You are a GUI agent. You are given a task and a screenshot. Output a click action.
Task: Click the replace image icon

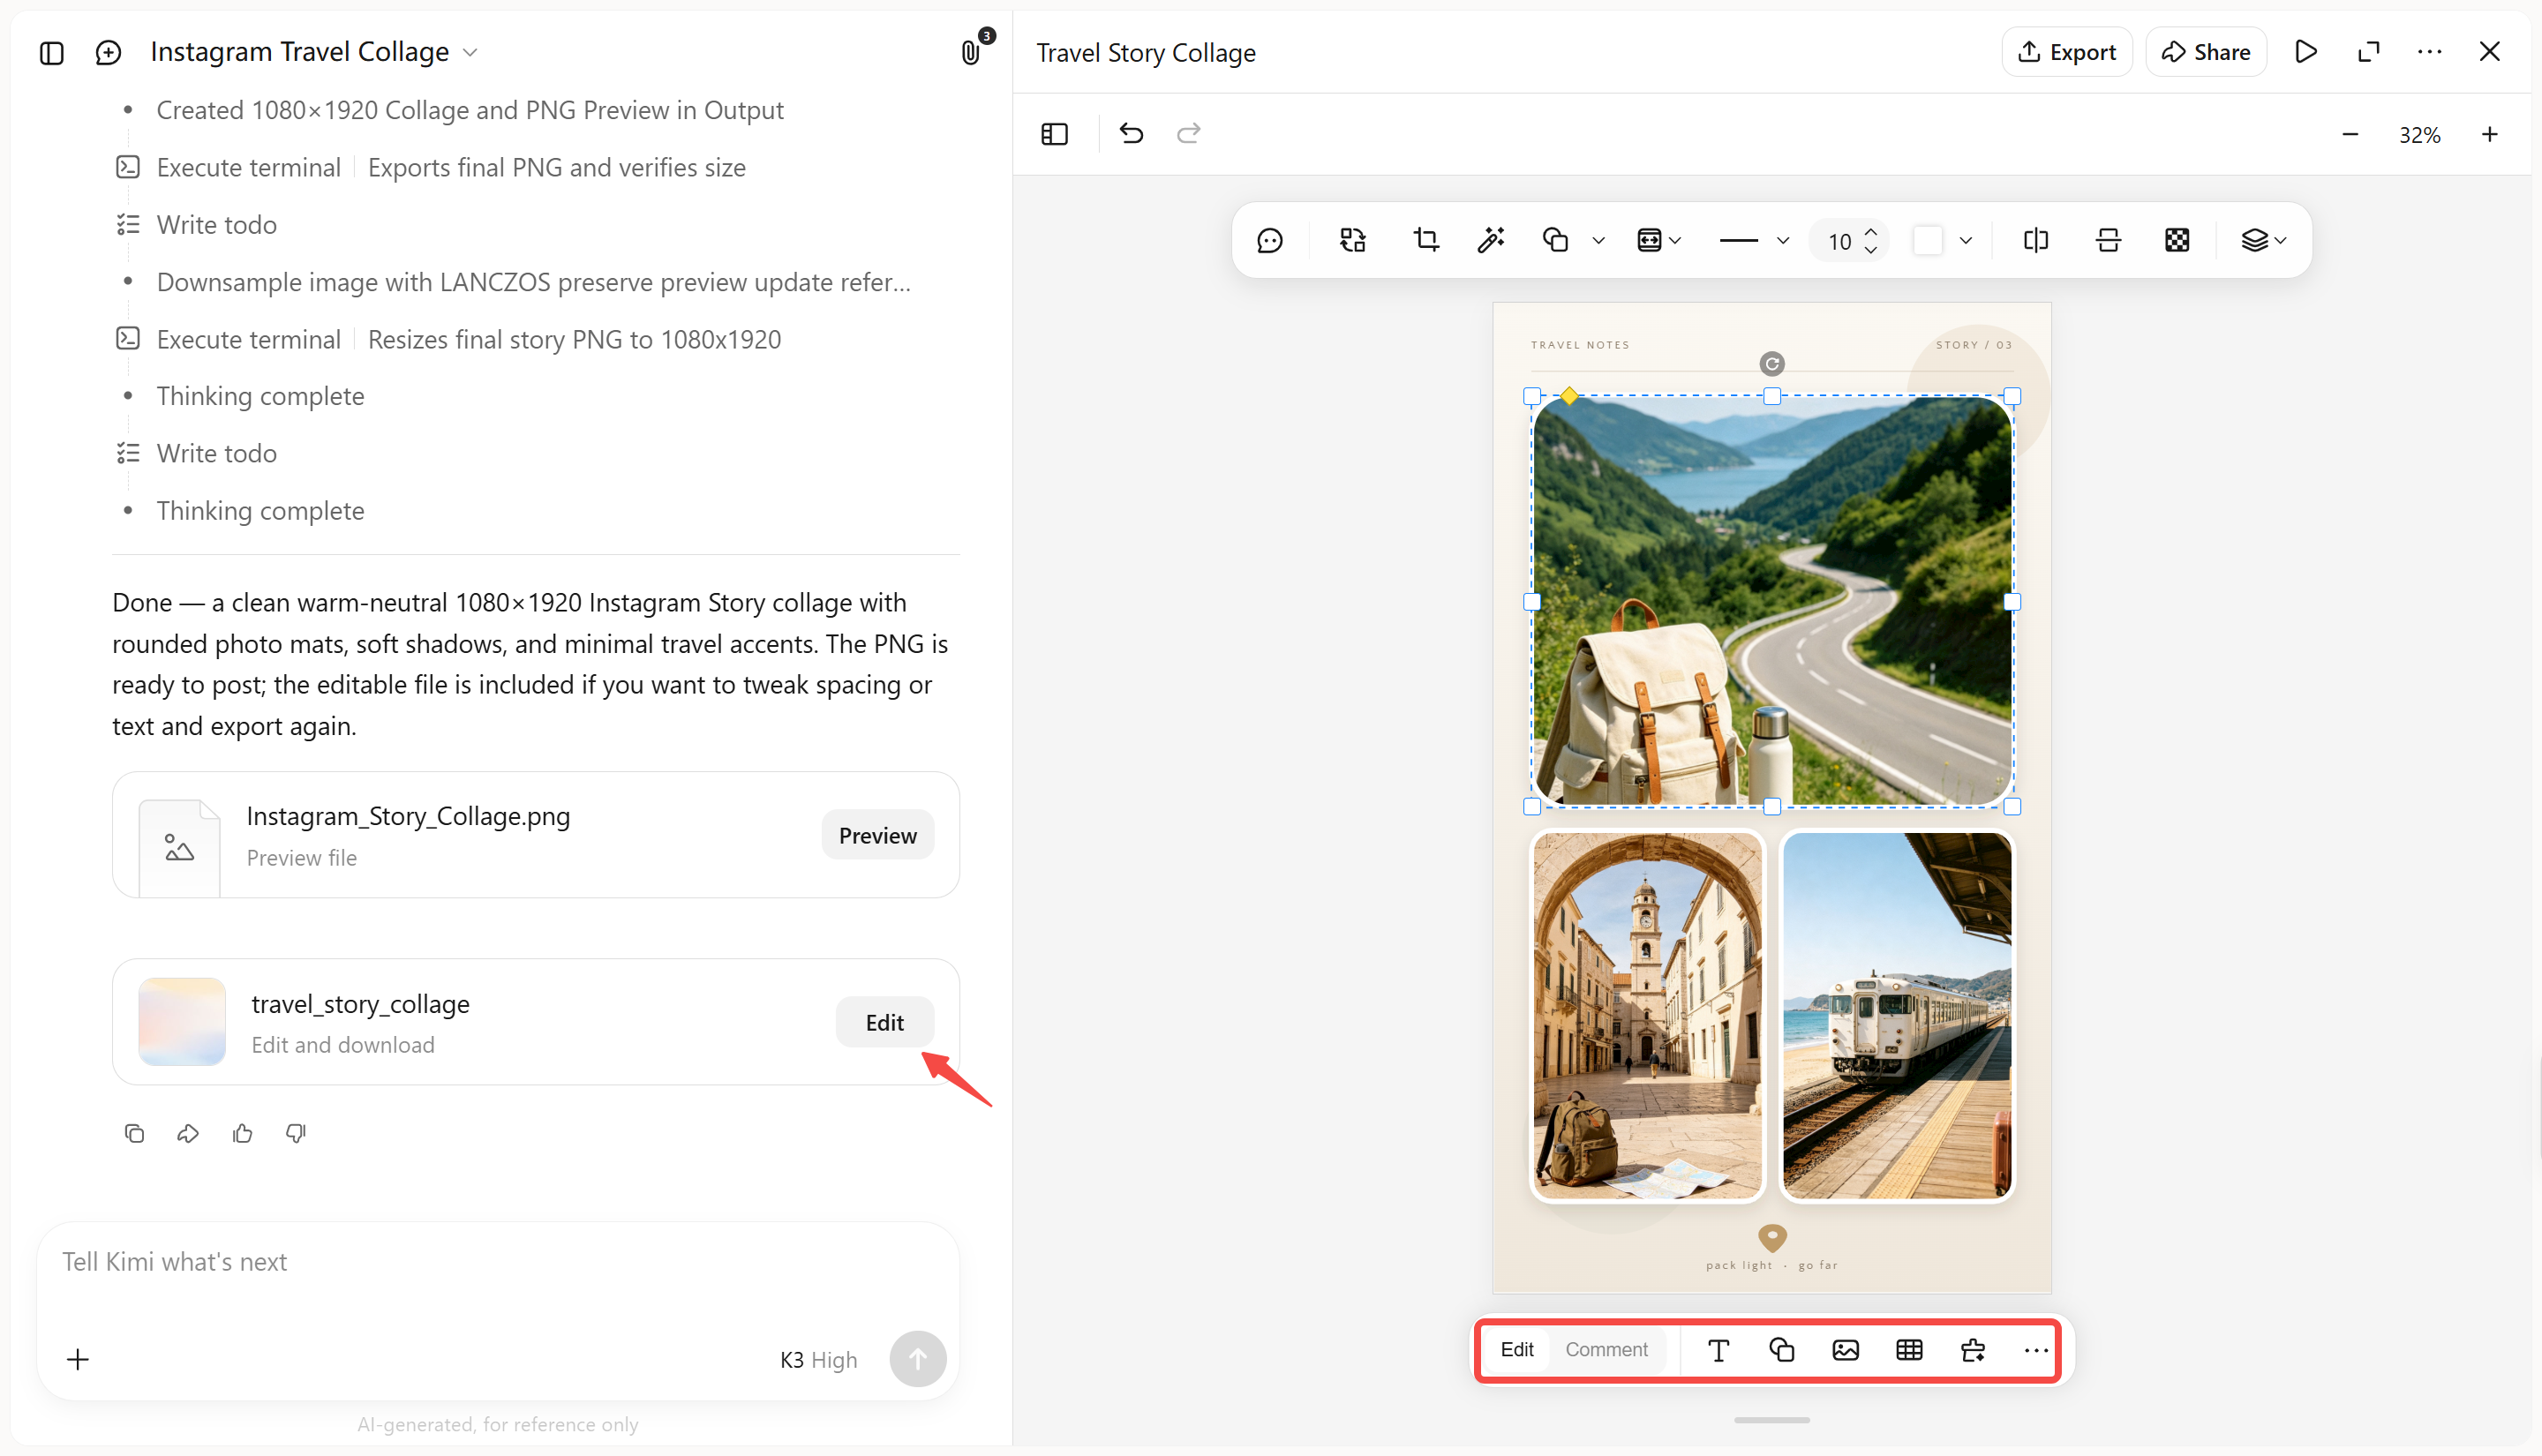click(1352, 240)
